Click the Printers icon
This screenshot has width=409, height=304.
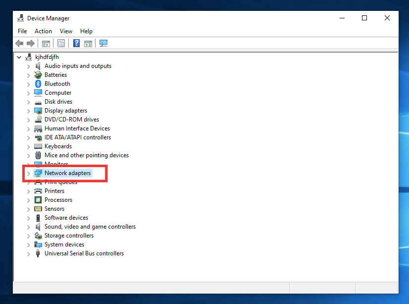tap(38, 191)
